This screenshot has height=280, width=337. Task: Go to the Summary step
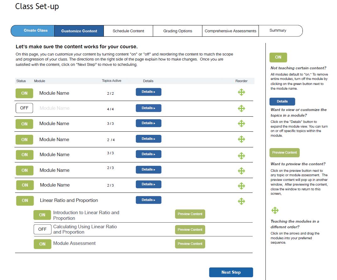(x=278, y=31)
